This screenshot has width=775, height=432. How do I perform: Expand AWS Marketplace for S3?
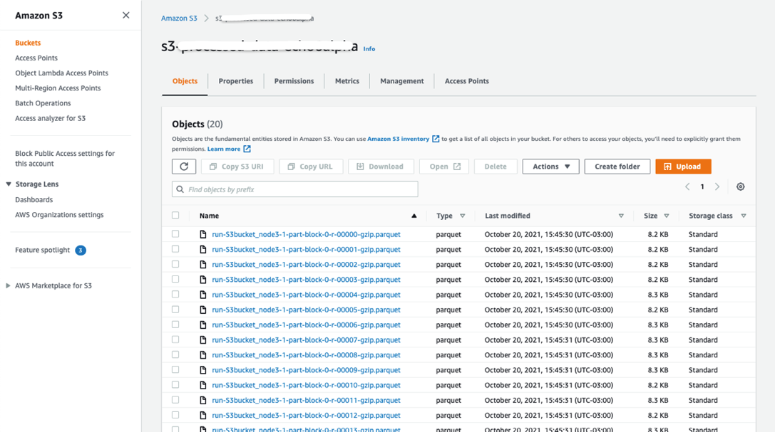pyautogui.click(x=8, y=285)
